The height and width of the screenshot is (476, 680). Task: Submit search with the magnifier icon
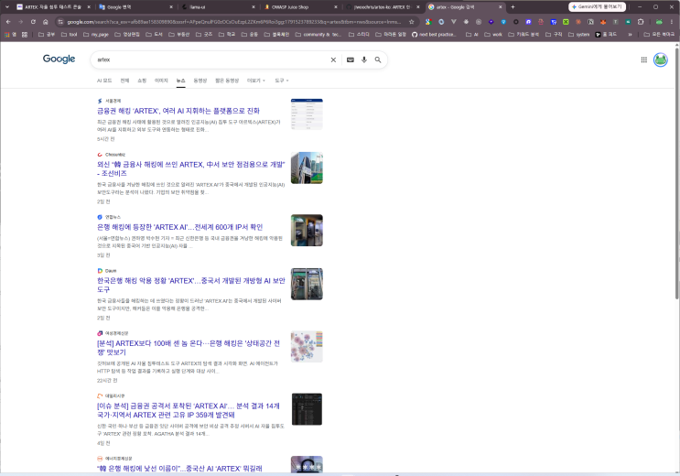click(378, 59)
